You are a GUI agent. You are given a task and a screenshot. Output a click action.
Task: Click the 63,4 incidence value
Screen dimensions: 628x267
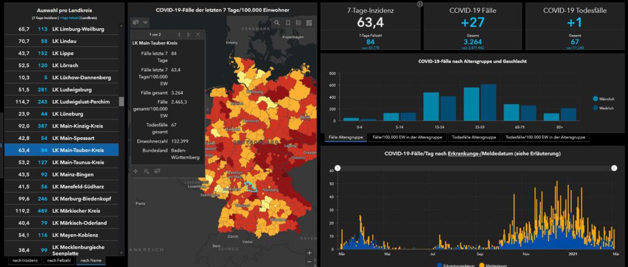371,23
